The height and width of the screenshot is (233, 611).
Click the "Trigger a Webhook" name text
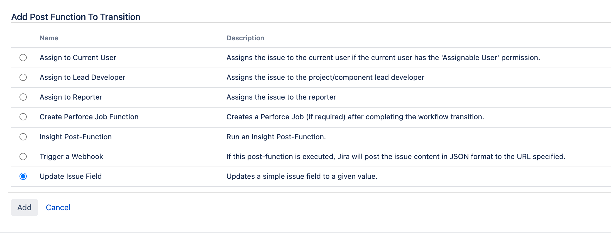tap(71, 157)
